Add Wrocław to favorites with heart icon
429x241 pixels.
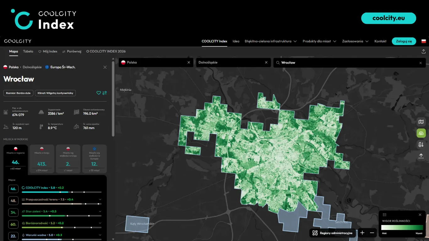[x=99, y=93]
